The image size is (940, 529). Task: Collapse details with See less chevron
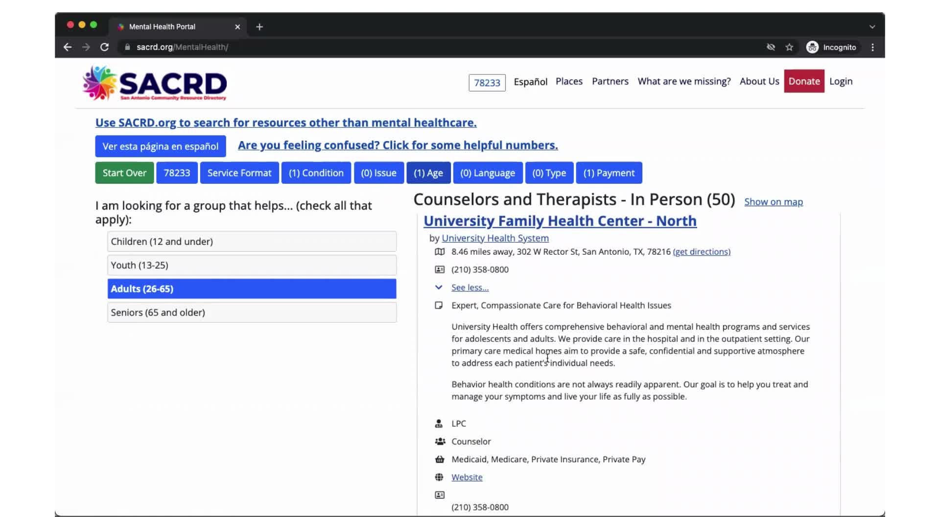(439, 288)
